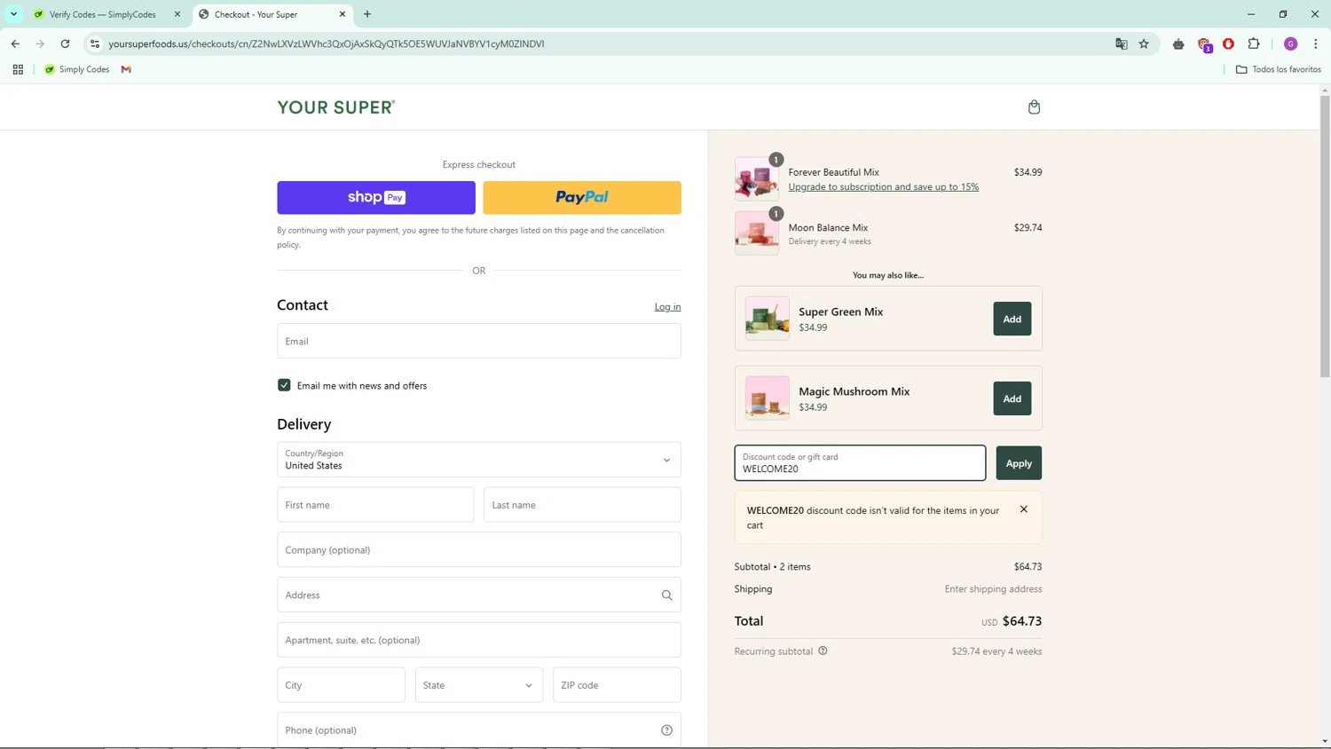Click the recurring subtotal info icon
The width and height of the screenshot is (1331, 749).
point(823,651)
